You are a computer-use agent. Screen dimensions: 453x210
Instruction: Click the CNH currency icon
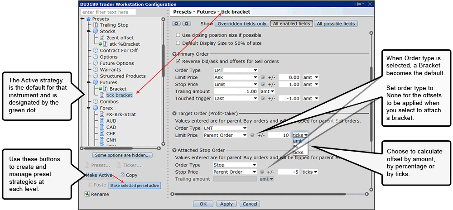pyautogui.click(x=101, y=140)
